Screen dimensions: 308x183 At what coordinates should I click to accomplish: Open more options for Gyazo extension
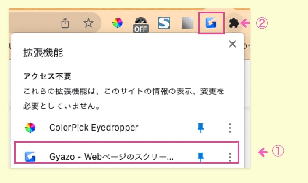(x=230, y=157)
